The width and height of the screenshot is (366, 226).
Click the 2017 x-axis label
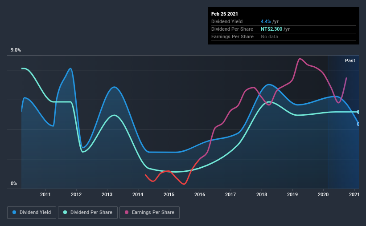pyautogui.click(x=230, y=194)
